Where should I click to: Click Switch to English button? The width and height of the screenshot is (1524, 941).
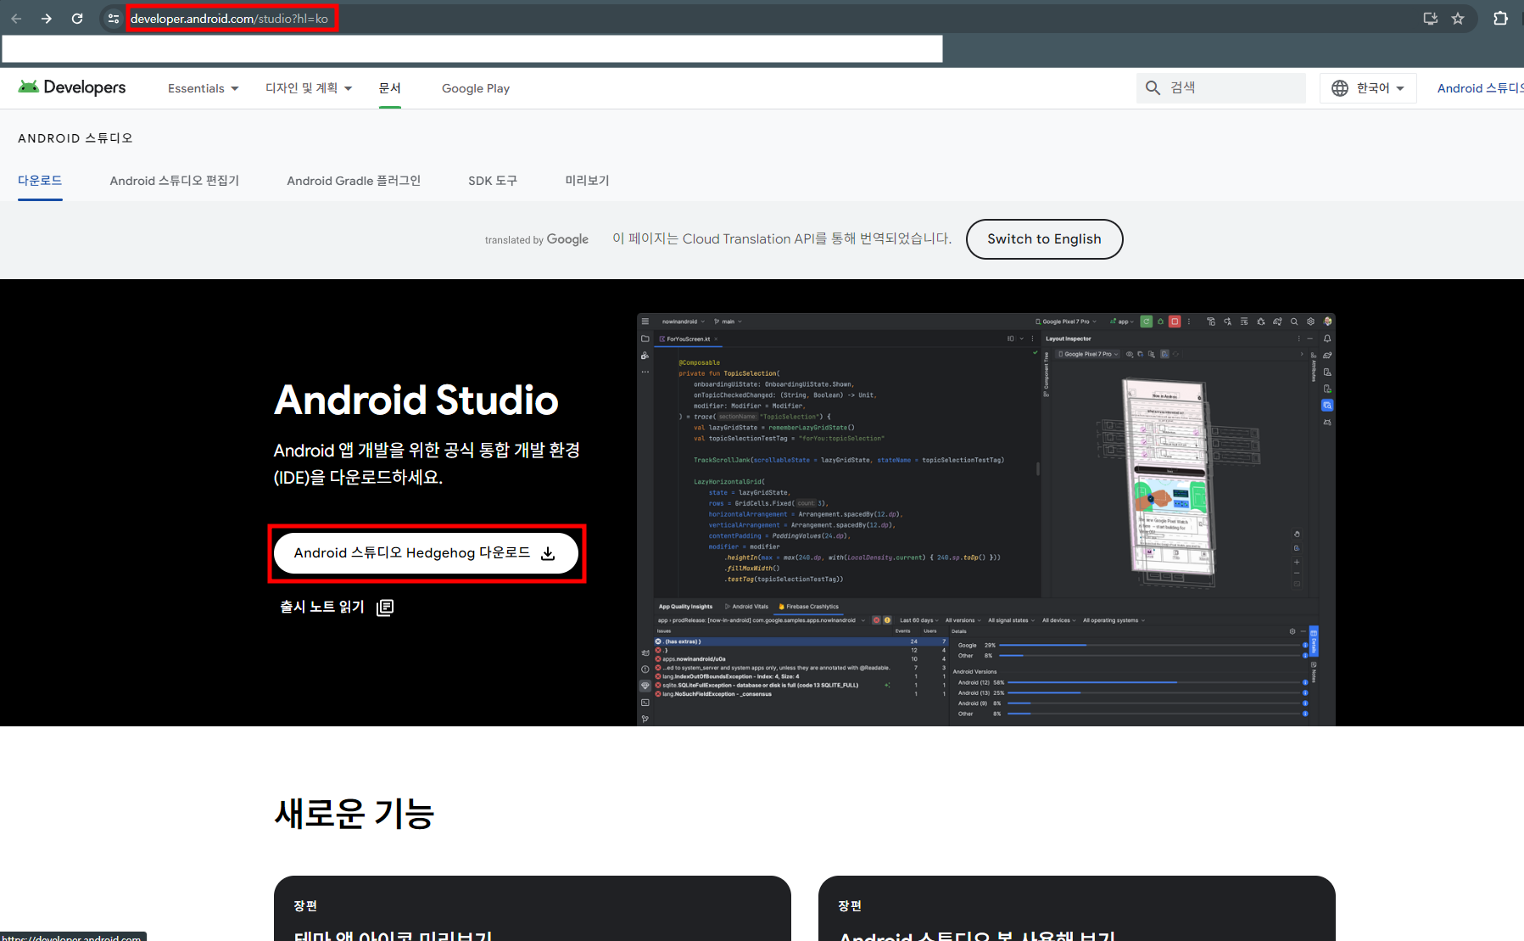pyautogui.click(x=1044, y=239)
